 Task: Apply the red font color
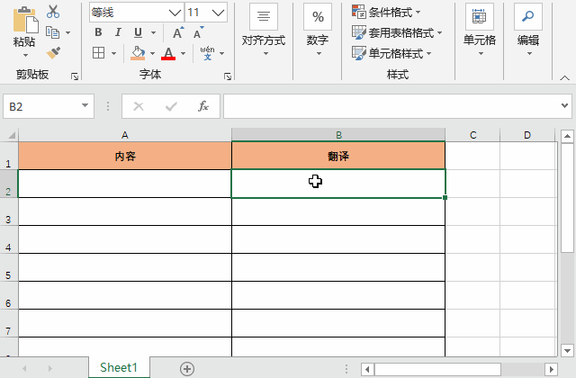[x=168, y=53]
